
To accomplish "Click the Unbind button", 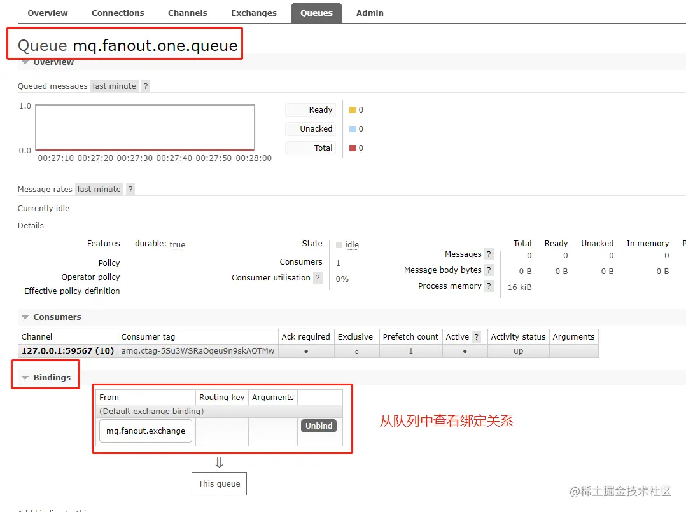I will tap(318, 426).
